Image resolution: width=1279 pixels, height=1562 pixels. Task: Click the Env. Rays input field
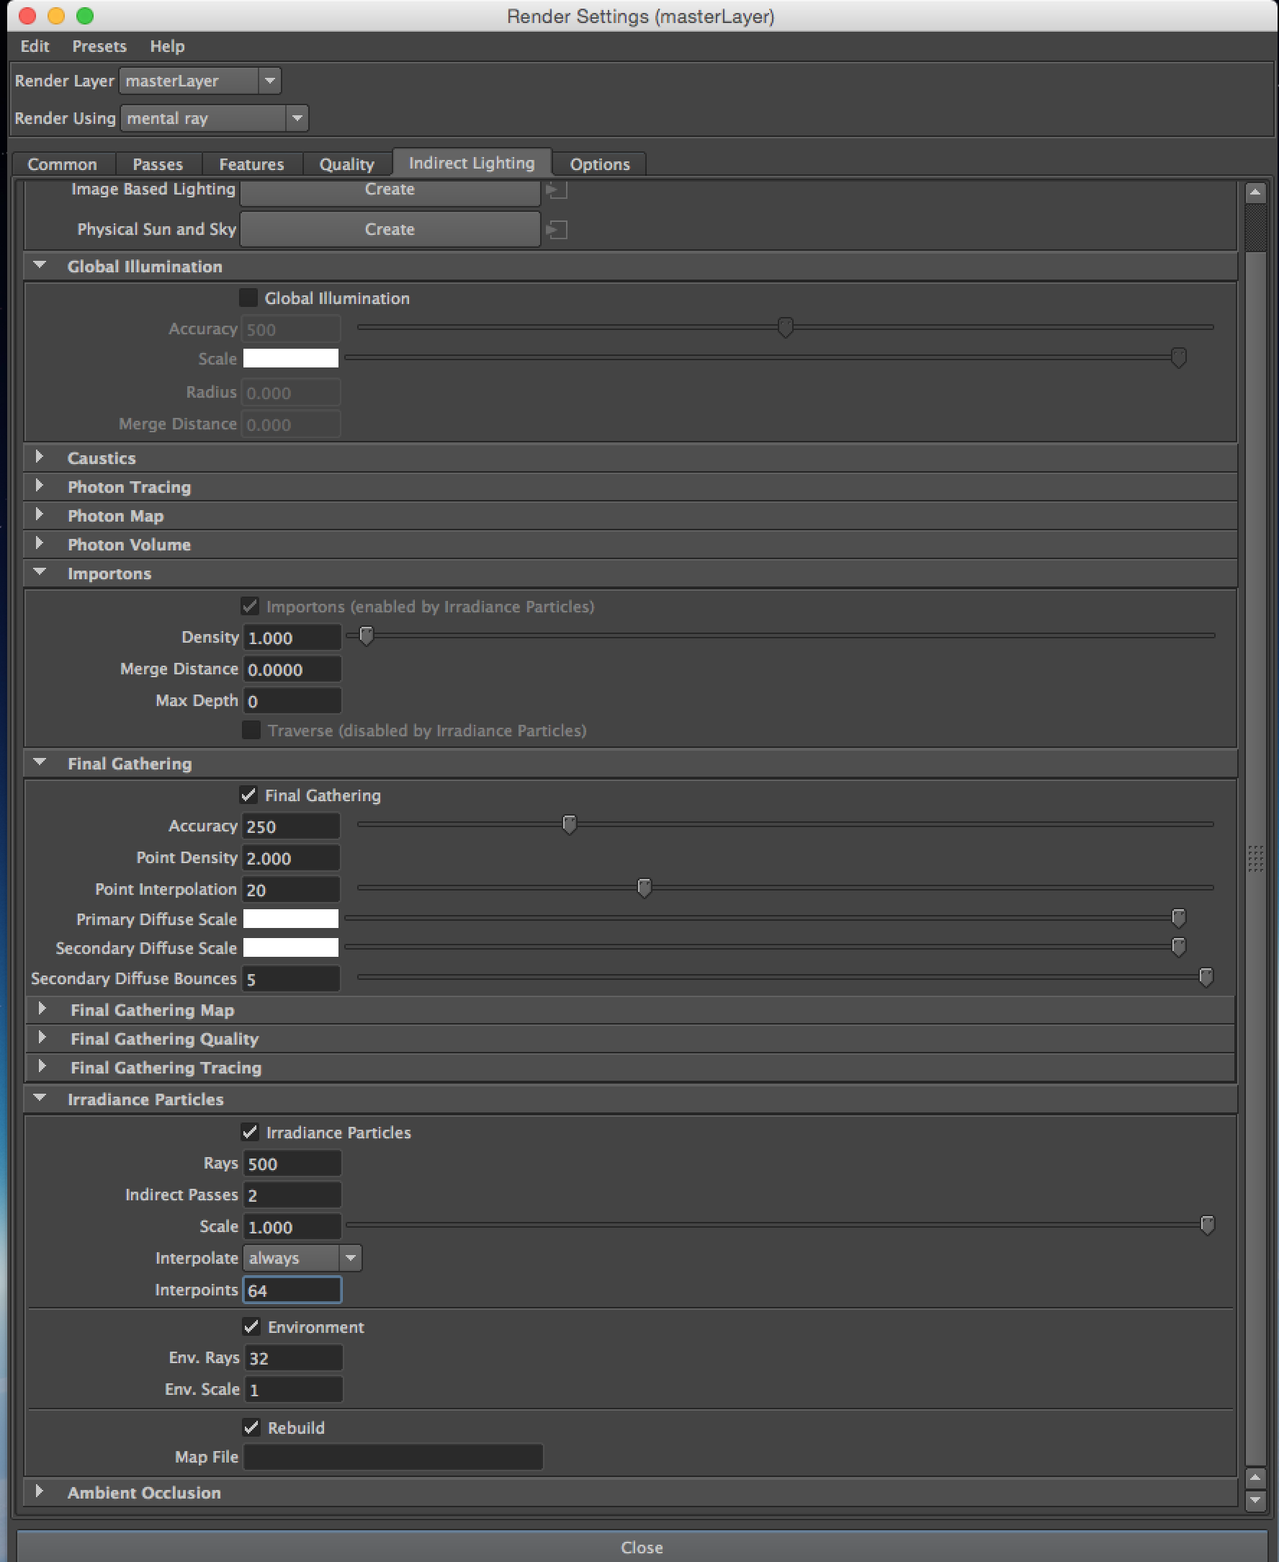click(x=293, y=1358)
